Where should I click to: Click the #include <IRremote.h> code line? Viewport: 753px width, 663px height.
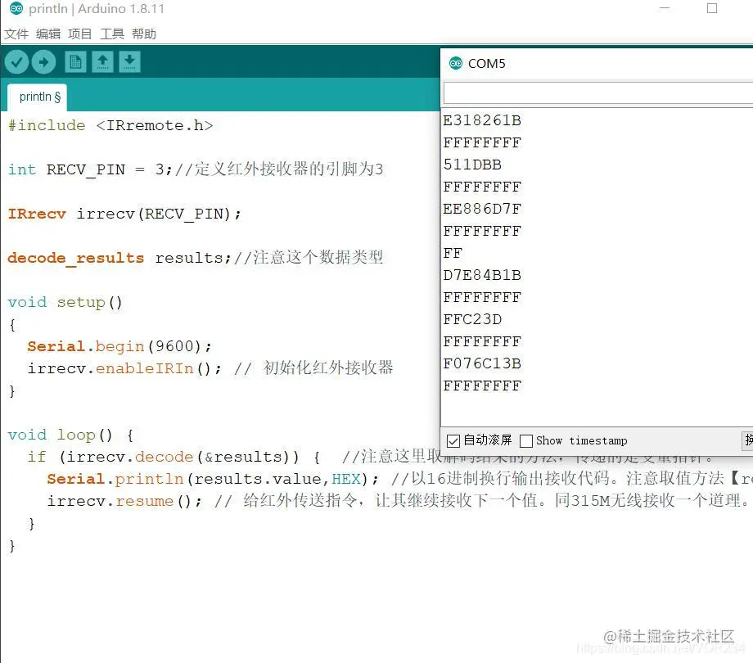110,126
